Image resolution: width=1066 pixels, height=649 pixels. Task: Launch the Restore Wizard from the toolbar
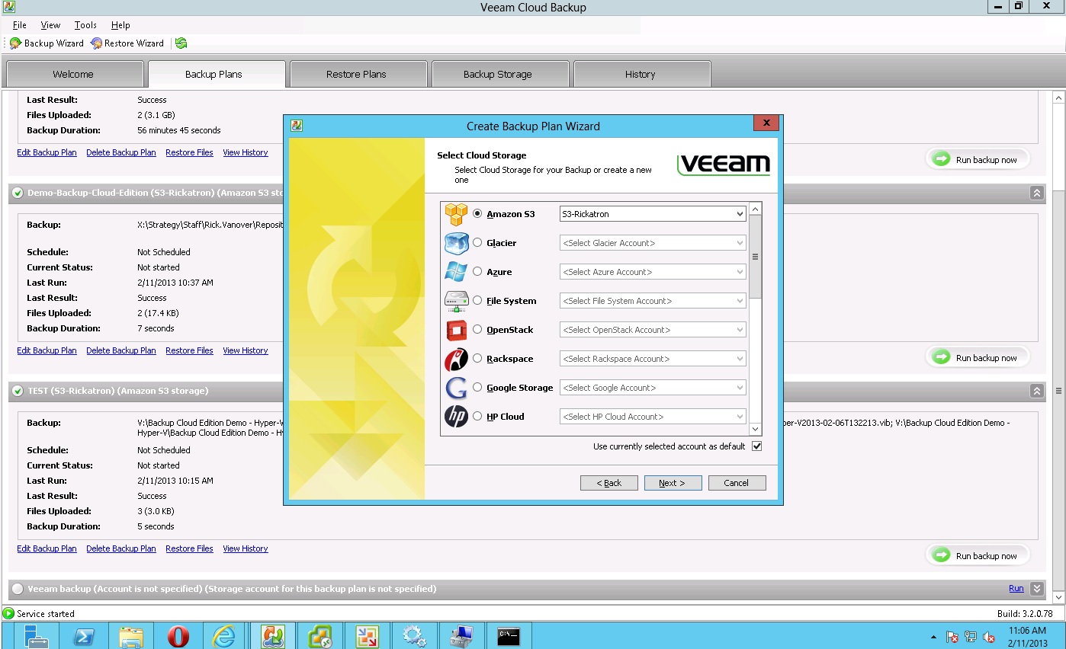[x=127, y=43]
